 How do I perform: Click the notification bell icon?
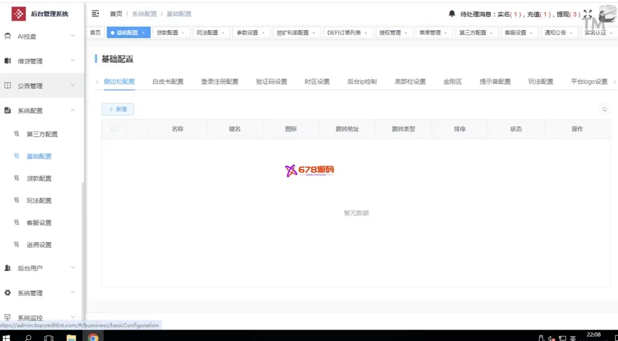point(452,13)
